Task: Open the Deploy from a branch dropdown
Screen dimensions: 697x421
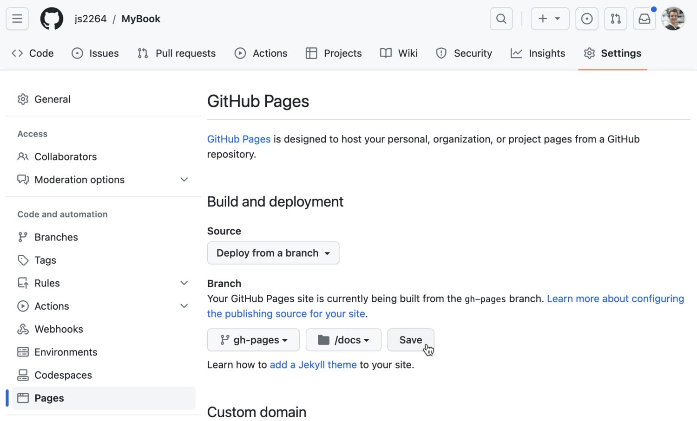Action: pos(273,253)
